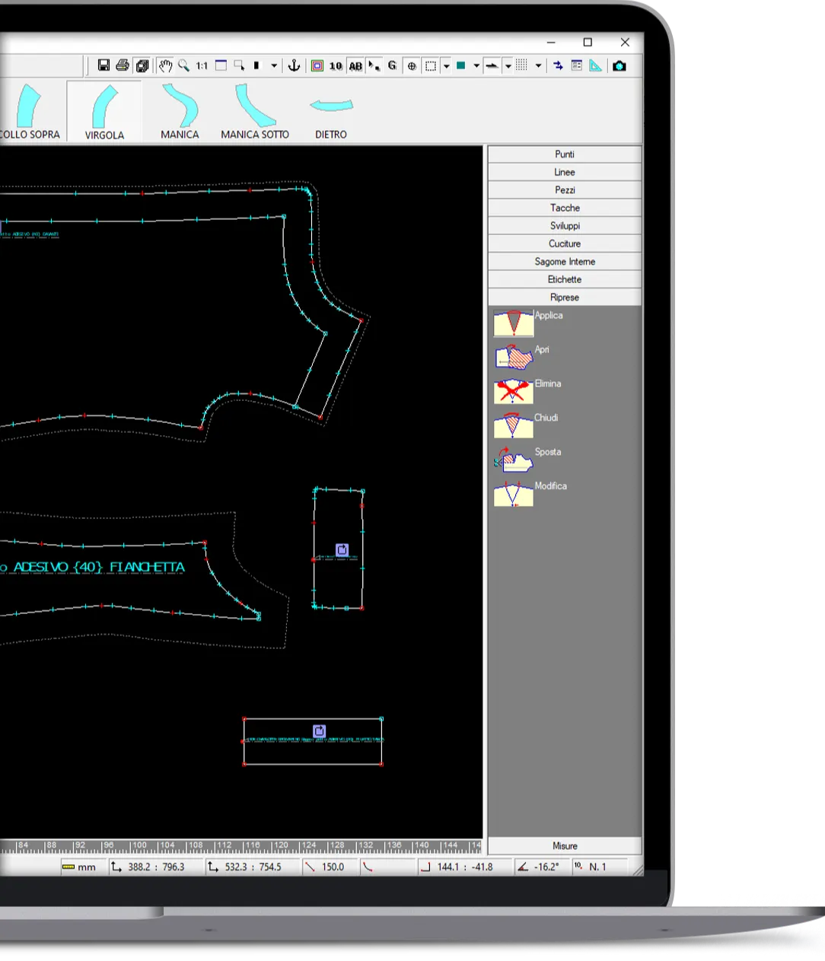
Task: Click the 388.2 : 796.3 coordinates field
Action: [155, 867]
